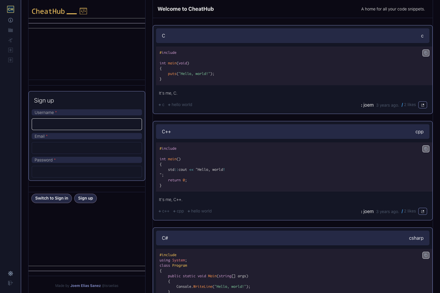The width and height of the screenshot is (440, 293).
Task: Open @israelias footer link
Action: click(109, 286)
